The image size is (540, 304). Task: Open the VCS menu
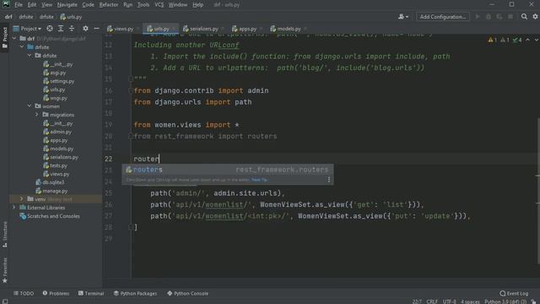[x=159, y=5]
